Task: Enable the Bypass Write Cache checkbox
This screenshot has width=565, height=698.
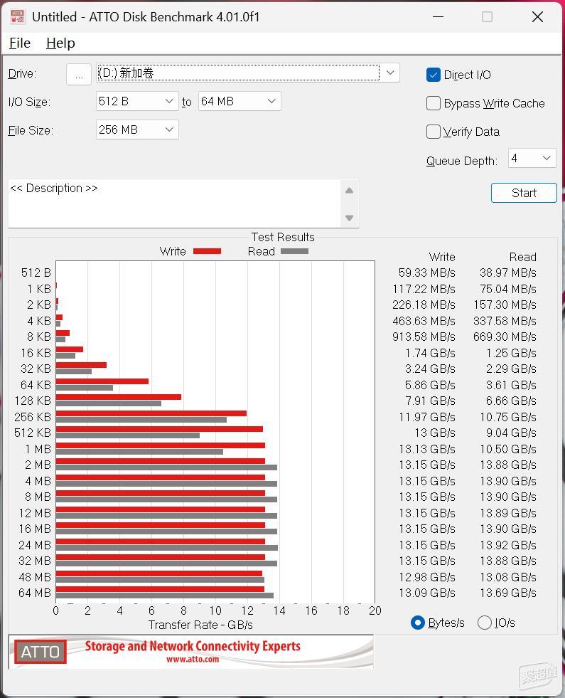Action: tap(433, 103)
